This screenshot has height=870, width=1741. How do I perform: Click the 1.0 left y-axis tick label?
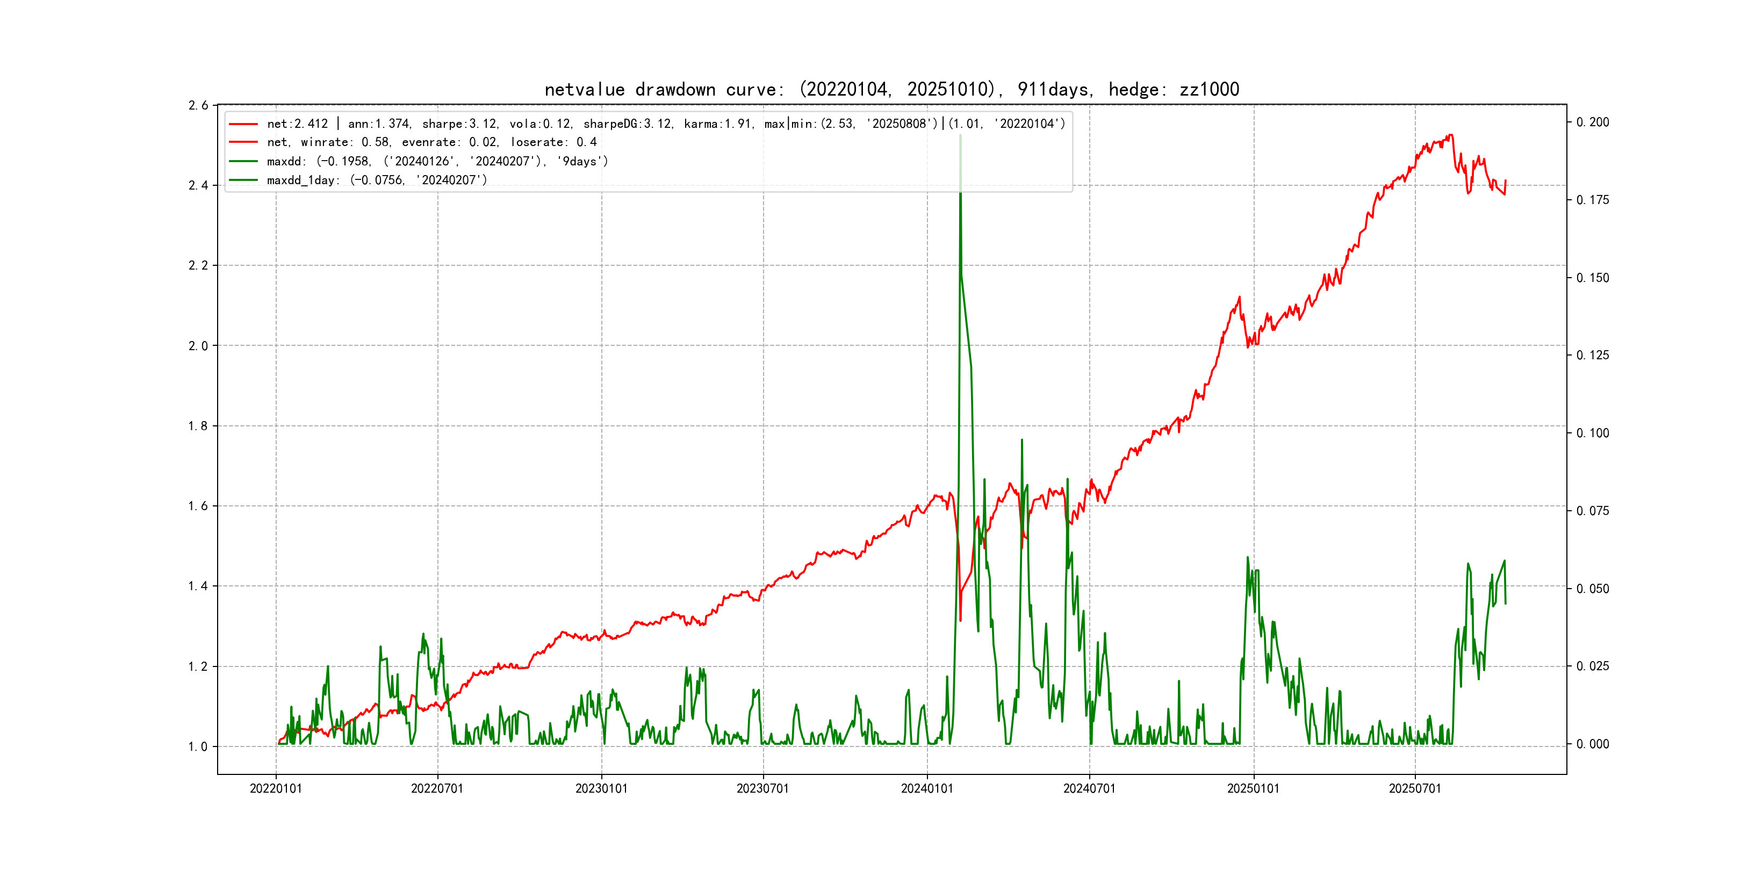click(x=198, y=746)
